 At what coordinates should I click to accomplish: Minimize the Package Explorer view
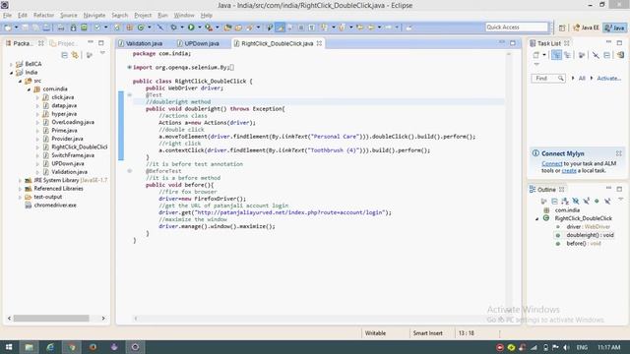(x=91, y=42)
